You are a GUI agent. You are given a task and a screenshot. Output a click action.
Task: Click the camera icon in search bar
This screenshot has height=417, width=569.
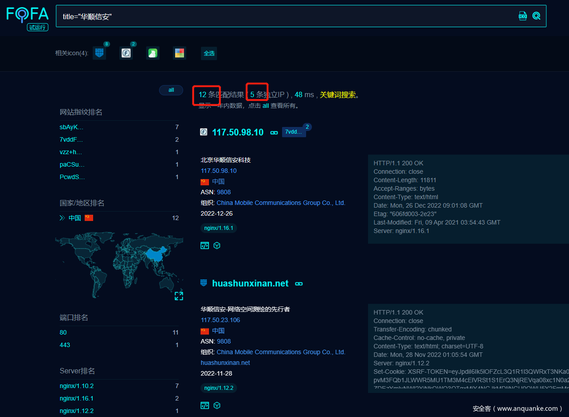523,16
